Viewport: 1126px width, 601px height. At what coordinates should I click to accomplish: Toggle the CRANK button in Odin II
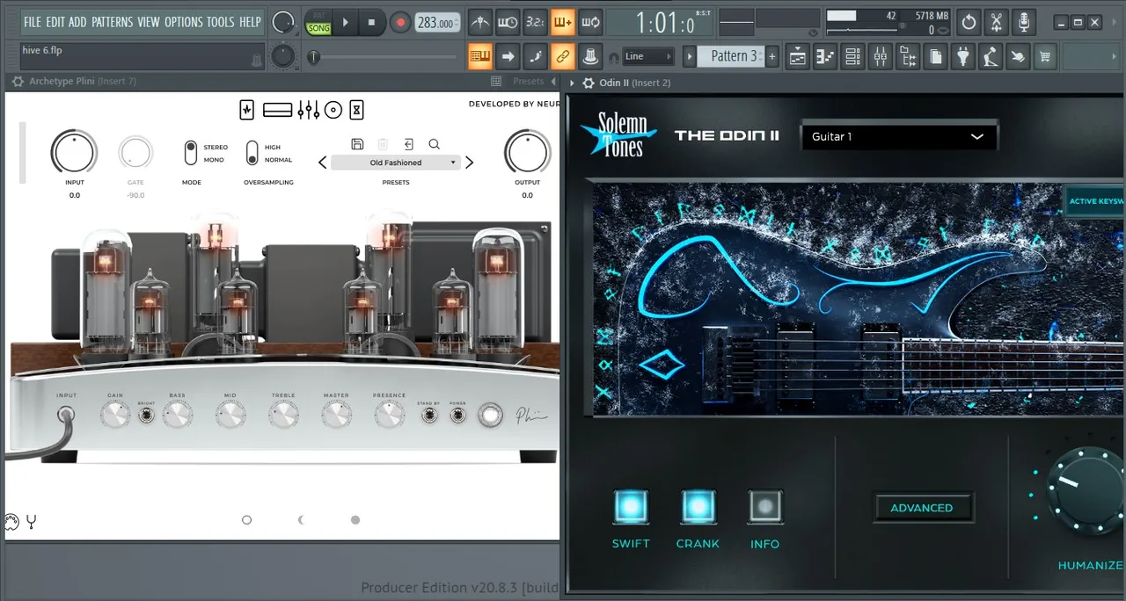[698, 506]
